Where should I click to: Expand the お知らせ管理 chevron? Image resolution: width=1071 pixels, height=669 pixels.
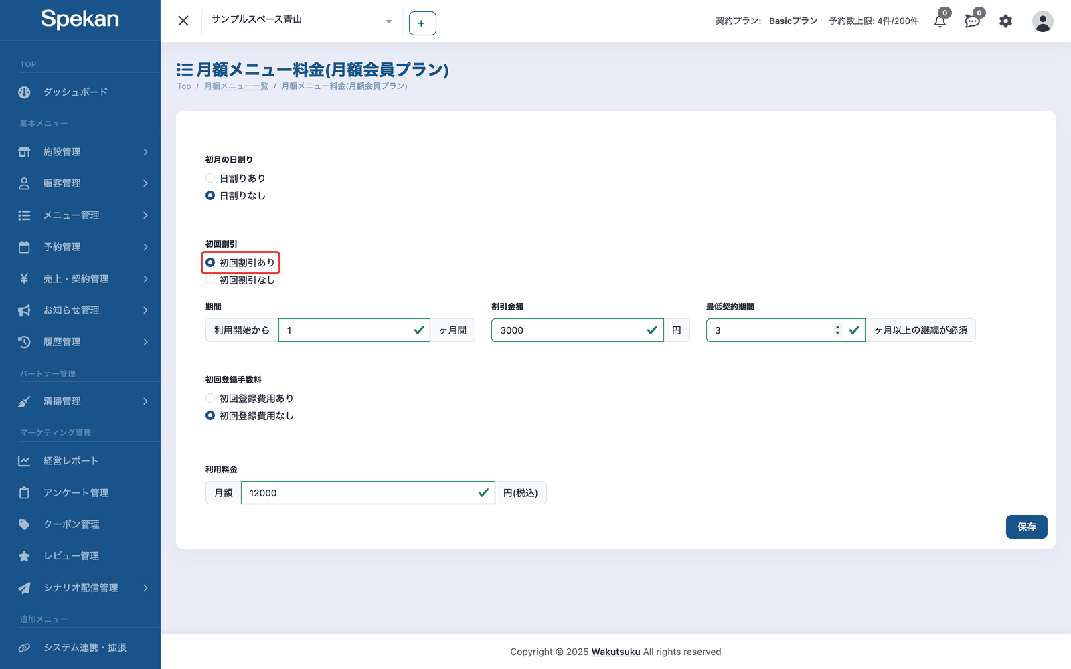pyautogui.click(x=145, y=310)
